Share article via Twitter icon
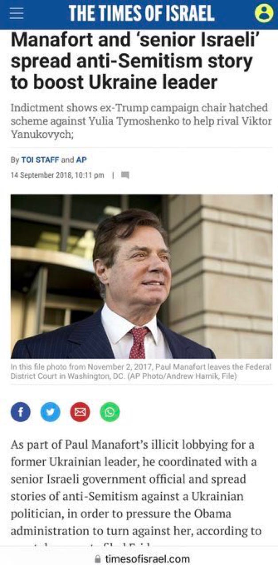Screen dimensions: 278x565 tap(50, 413)
